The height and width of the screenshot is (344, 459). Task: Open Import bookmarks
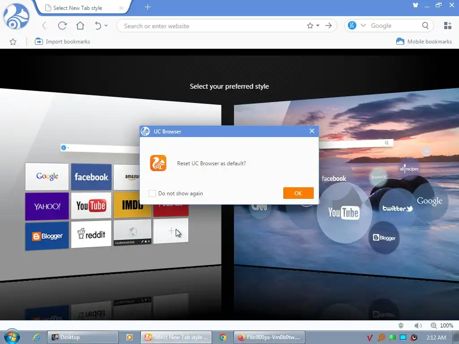pos(62,42)
